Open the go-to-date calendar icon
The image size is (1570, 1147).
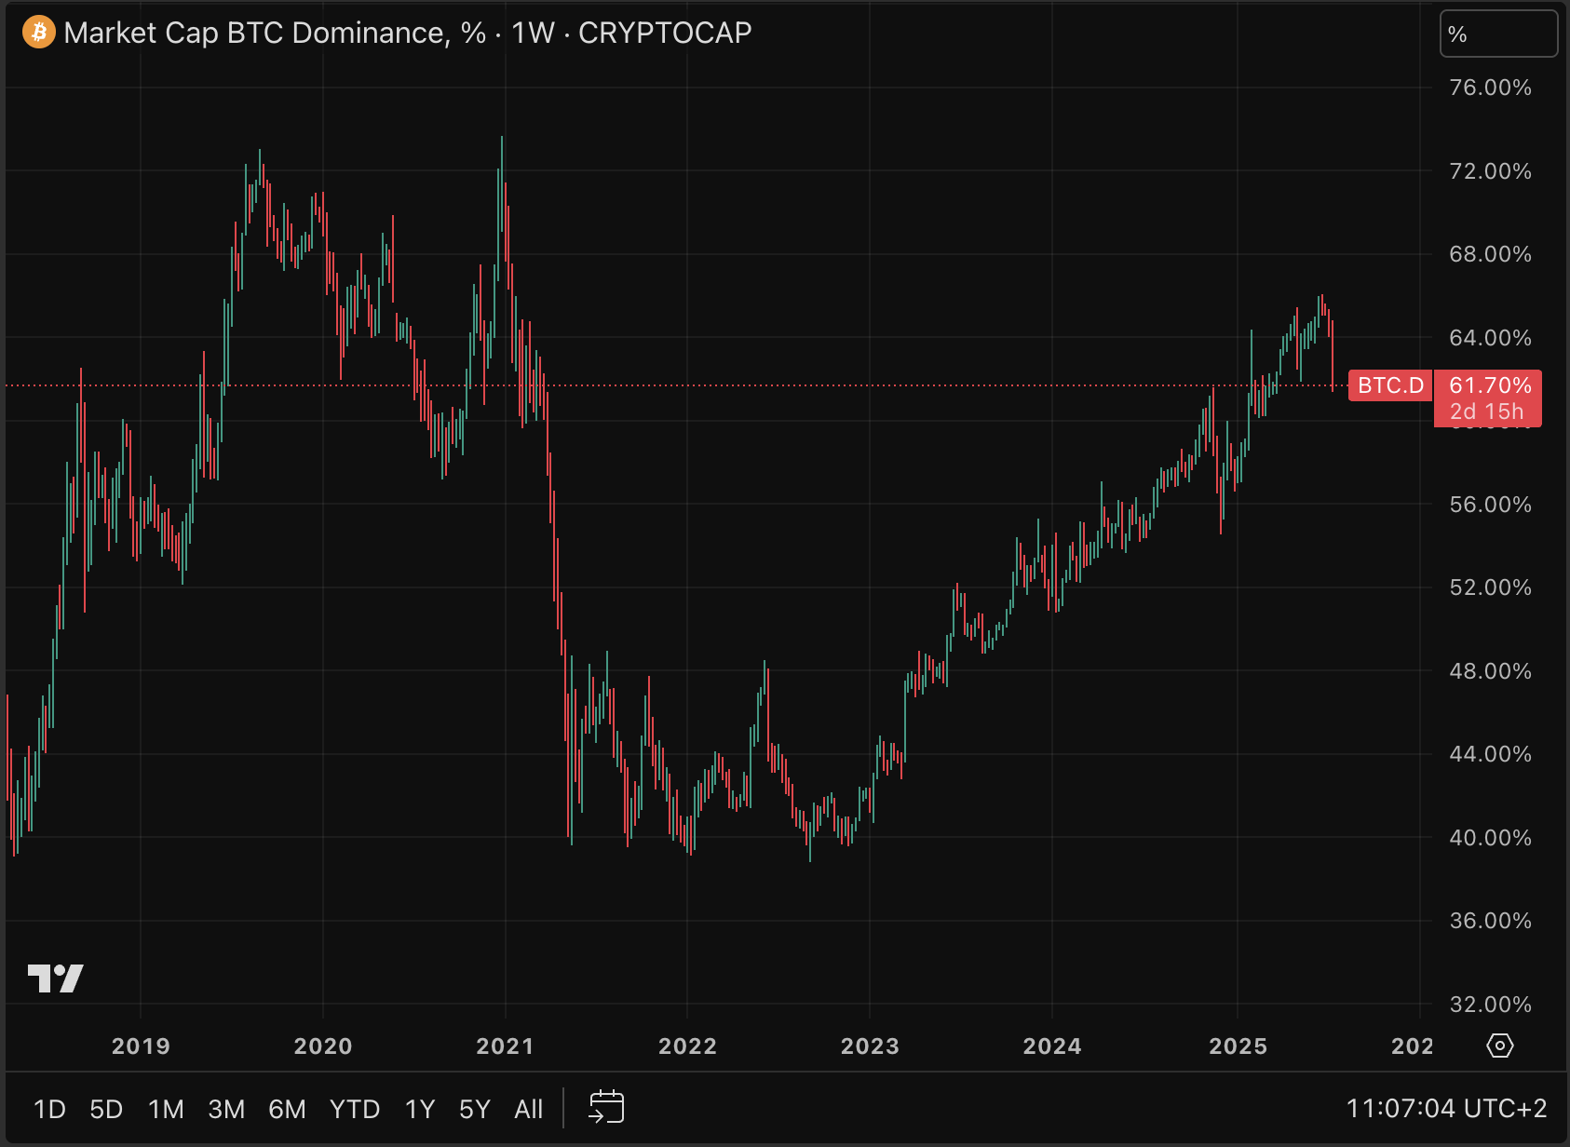(606, 1108)
